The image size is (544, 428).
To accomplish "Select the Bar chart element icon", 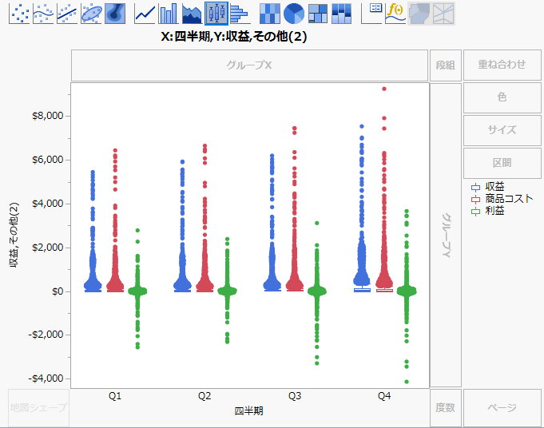I will click(169, 14).
